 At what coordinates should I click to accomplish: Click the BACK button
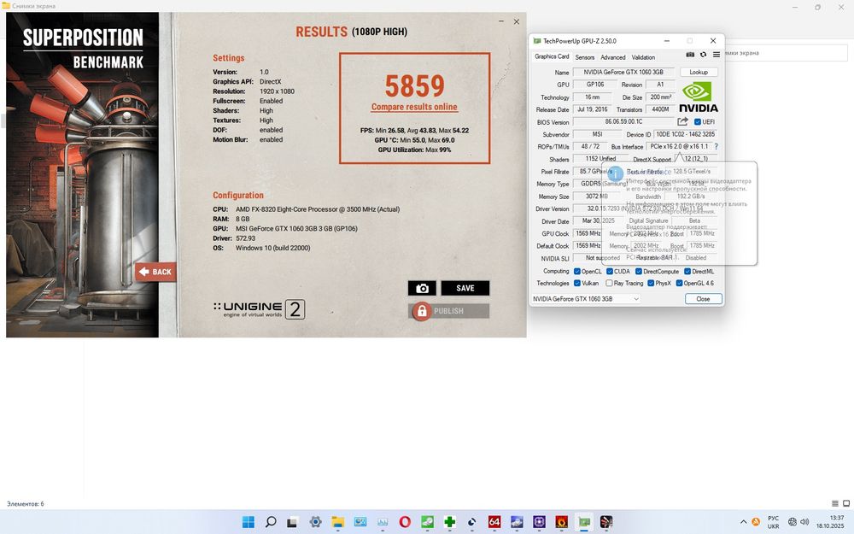(155, 272)
